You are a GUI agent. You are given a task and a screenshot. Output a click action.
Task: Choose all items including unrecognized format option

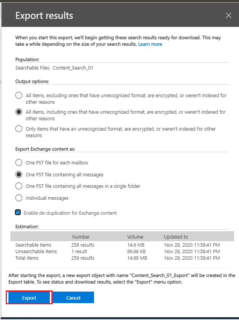coord(19,112)
